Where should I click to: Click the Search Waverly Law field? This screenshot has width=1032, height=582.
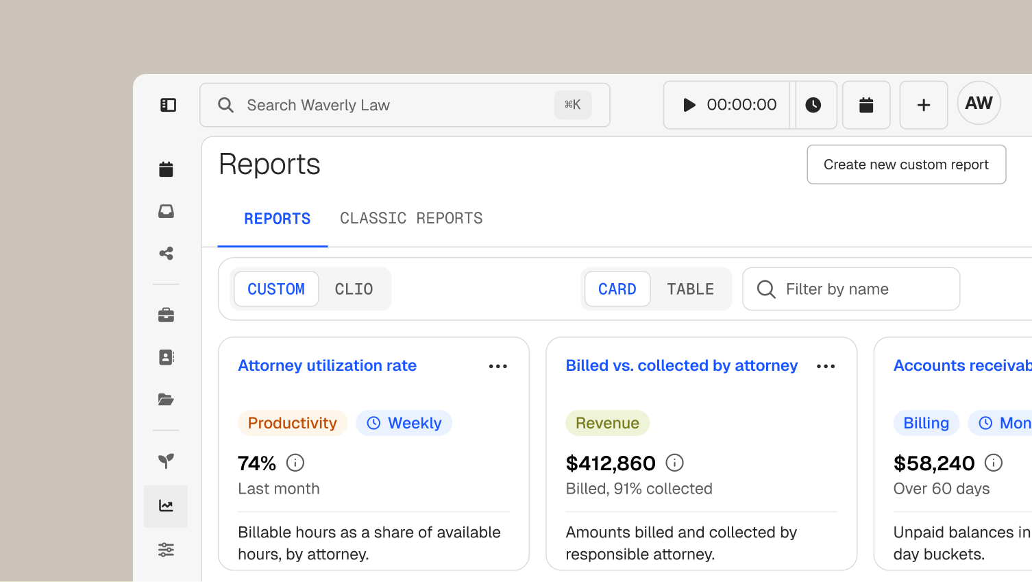tap(405, 105)
